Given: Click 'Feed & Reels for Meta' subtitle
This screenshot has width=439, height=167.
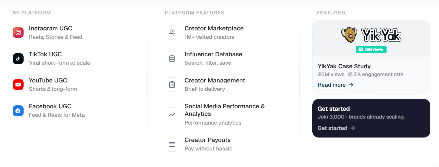Looking at the screenshot, I should pos(57,115).
